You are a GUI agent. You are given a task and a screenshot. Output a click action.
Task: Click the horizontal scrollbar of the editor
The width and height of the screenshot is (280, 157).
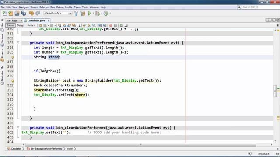pyautogui.click(x=140, y=144)
